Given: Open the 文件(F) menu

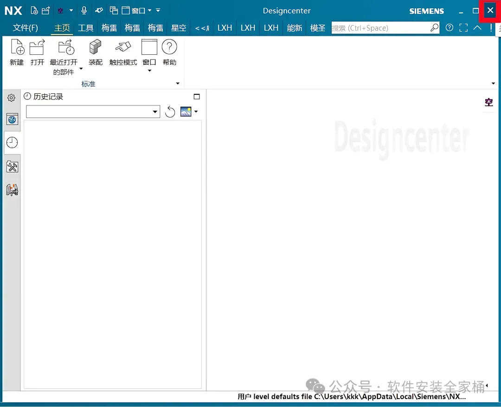Looking at the screenshot, I should [25, 28].
